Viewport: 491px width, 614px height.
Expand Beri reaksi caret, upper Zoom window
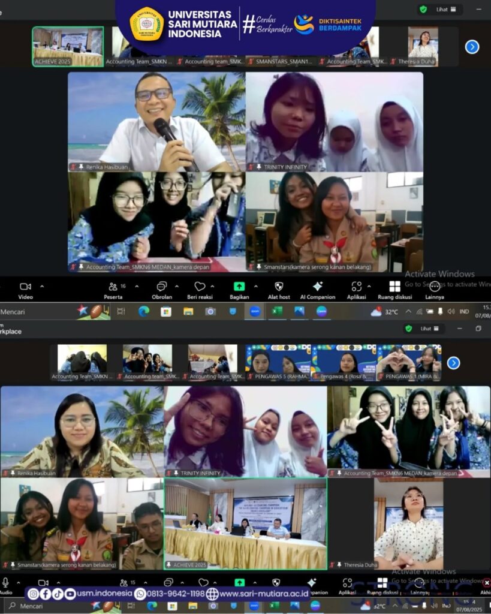tap(212, 286)
